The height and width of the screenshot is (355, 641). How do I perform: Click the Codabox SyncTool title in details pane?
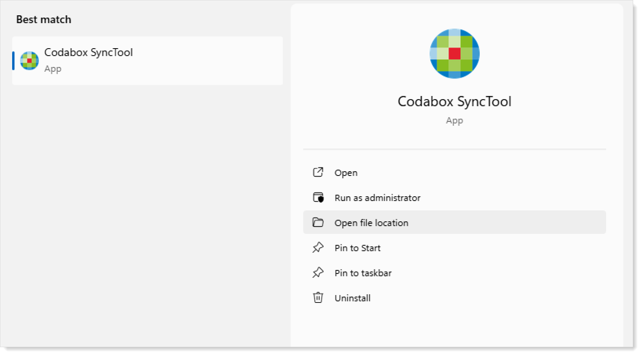(x=455, y=101)
